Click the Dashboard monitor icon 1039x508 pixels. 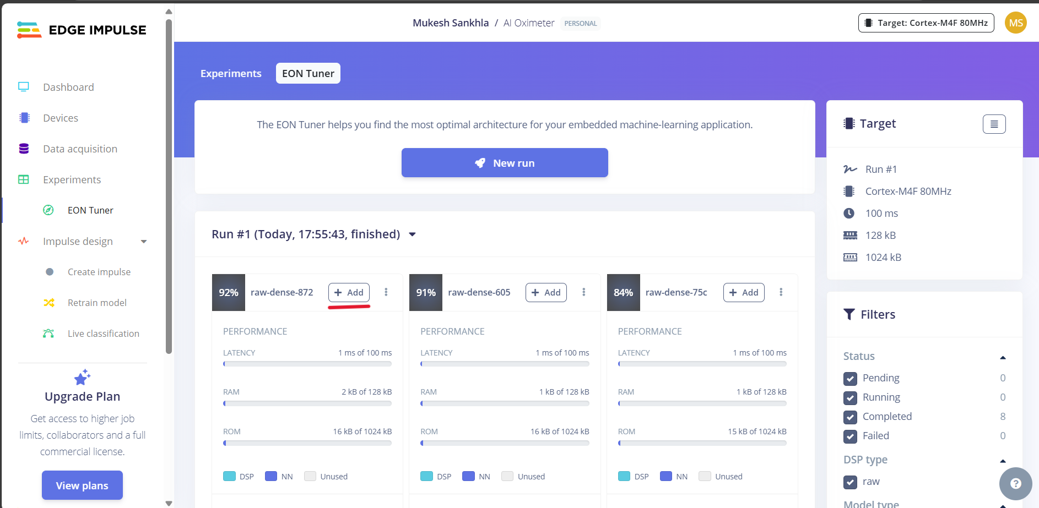click(24, 87)
